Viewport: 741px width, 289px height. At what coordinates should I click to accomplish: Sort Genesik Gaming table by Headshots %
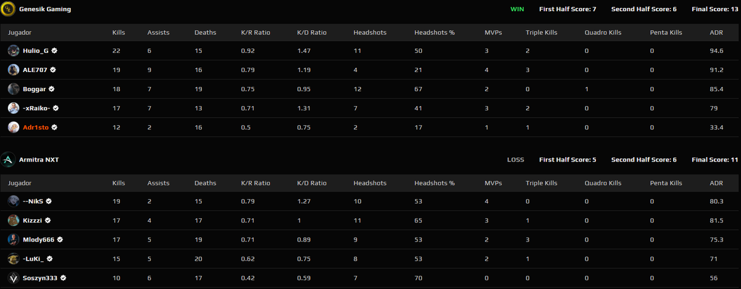pyautogui.click(x=435, y=33)
